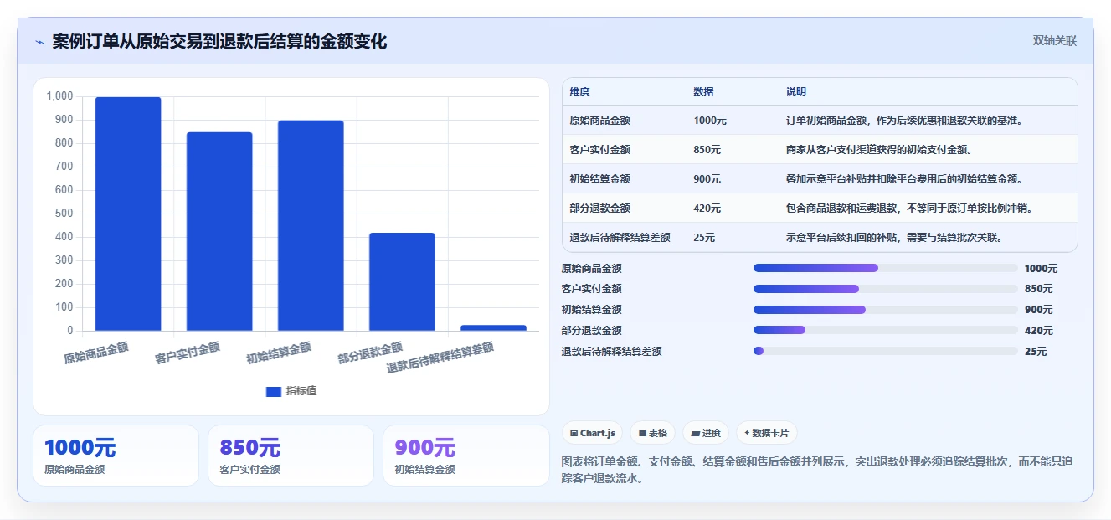Click the 部分退款金额 progress bar
The height and width of the screenshot is (520, 1111).
886,331
